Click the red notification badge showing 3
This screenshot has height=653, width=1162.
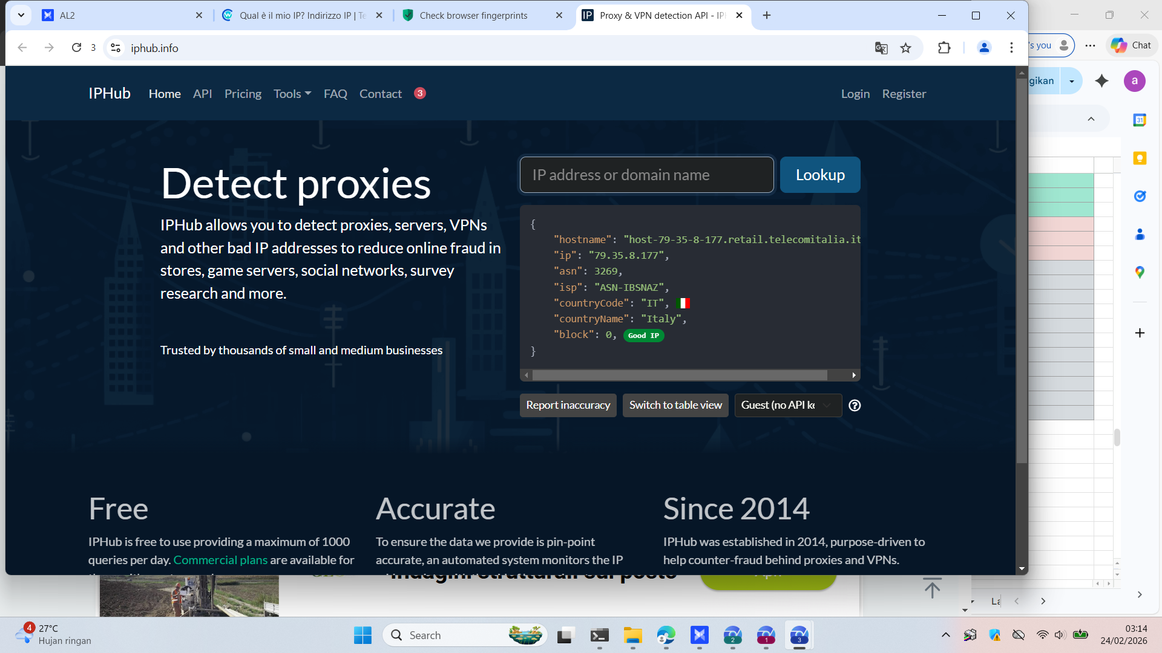pyautogui.click(x=420, y=93)
